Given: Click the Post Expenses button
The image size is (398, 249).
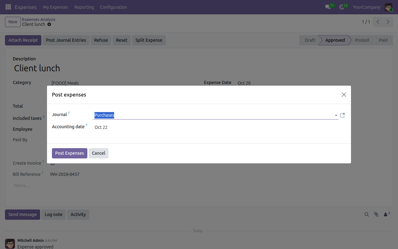Looking at the screenshot, I should 70,153.
